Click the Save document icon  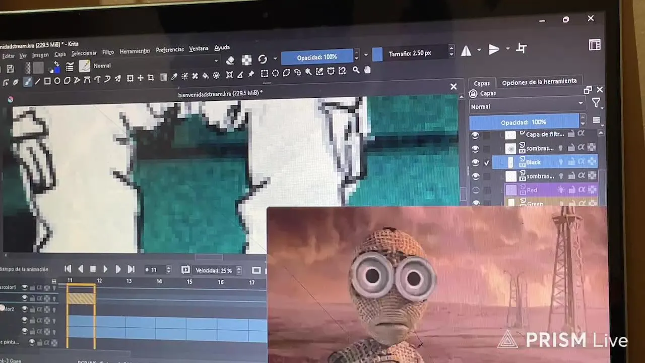pos(10,69)
